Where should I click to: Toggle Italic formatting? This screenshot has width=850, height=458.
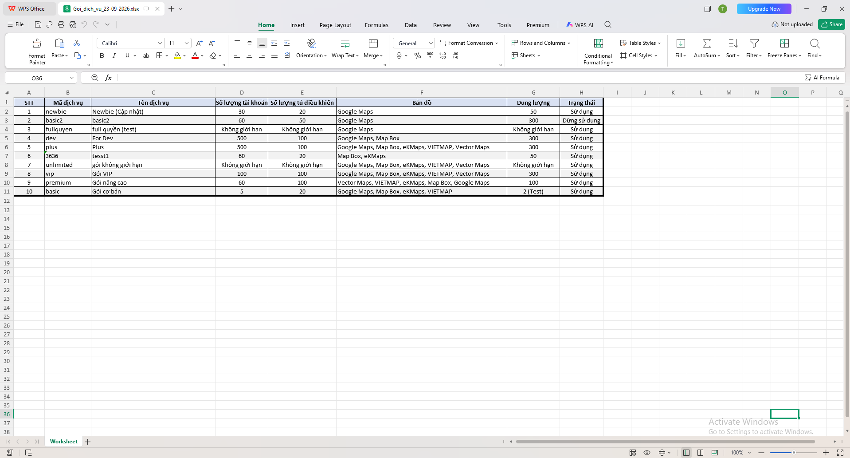(114, 55)
